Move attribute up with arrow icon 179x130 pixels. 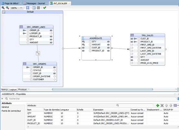coord(166,105)
